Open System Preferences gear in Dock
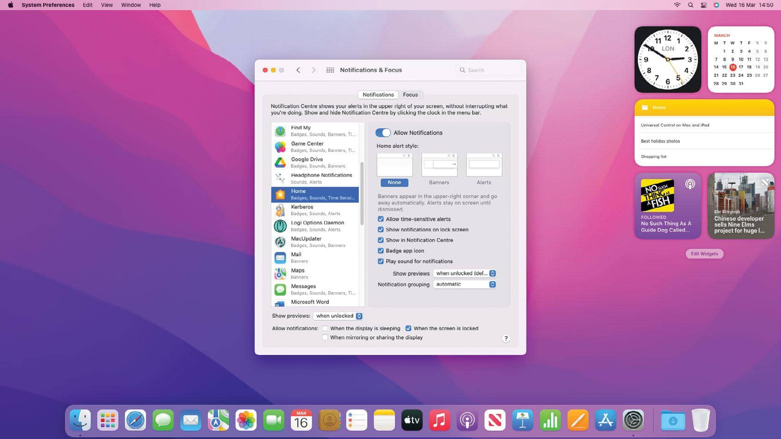 click(633, 420)
